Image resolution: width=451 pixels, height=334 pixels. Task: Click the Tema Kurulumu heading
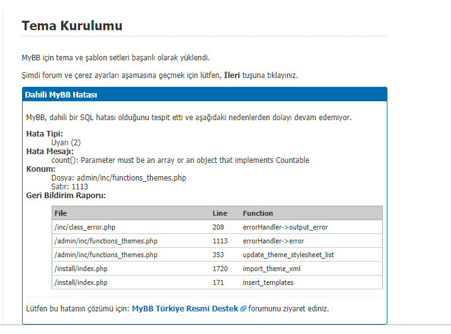72,26
